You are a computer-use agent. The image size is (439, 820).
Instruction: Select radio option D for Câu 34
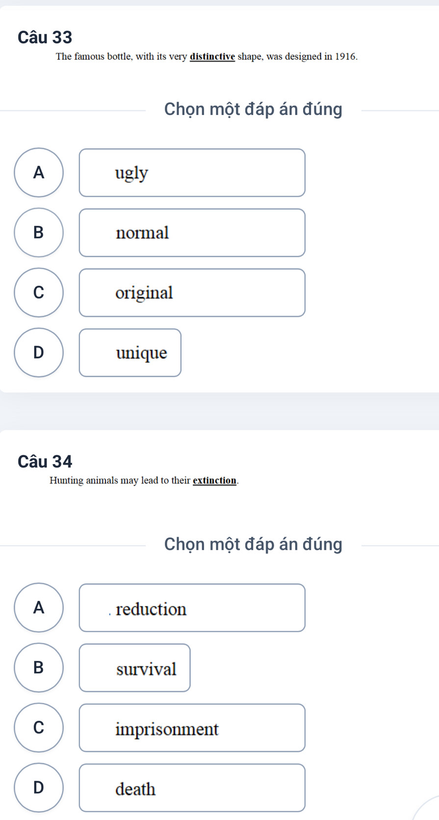click(39, 788)
